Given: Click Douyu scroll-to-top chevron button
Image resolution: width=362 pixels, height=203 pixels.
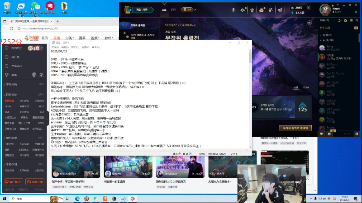Looking at the screenshot, I should [x=308, y=180].
